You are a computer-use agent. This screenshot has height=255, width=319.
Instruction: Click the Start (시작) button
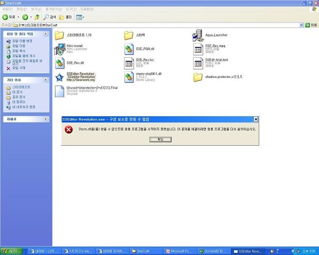pos(12,251)
